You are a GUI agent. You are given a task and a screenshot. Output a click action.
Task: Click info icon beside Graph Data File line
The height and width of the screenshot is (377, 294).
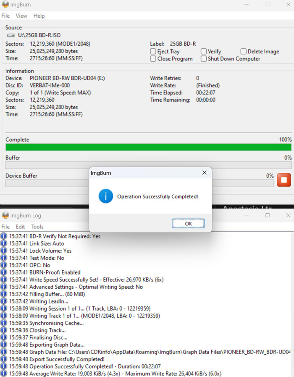[4, 352]
